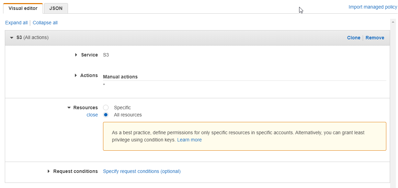The width and height of the screenshot is (398, 188).
Task: Click the close link under Resources
Action: [x=92, y=115]
